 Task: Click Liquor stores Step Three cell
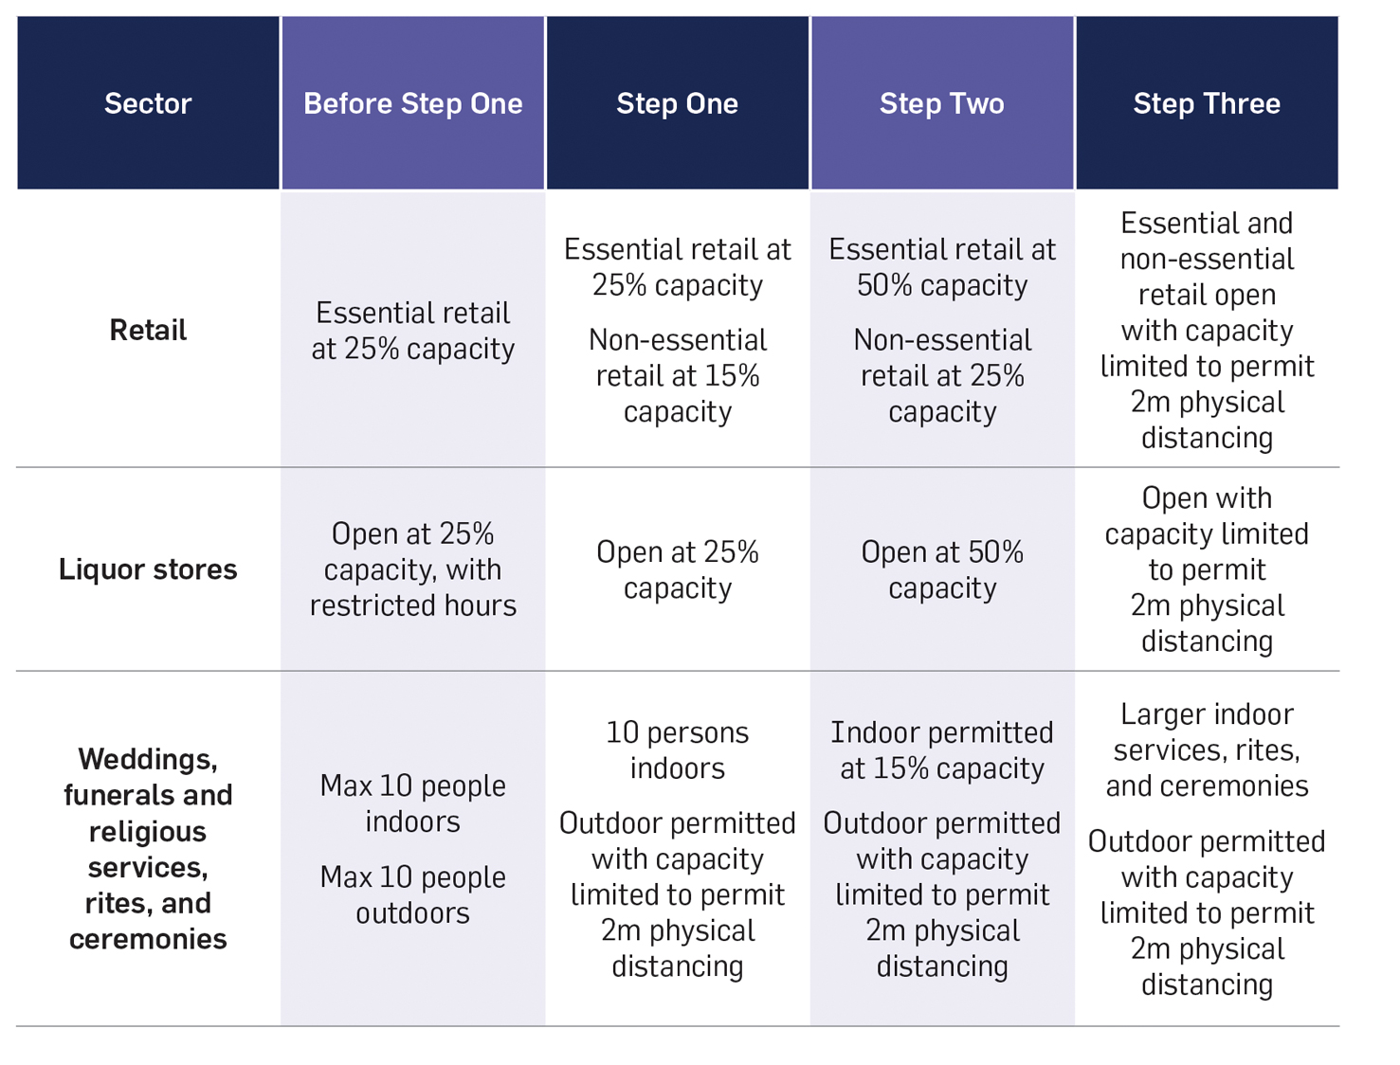[x=1207, y=569]
